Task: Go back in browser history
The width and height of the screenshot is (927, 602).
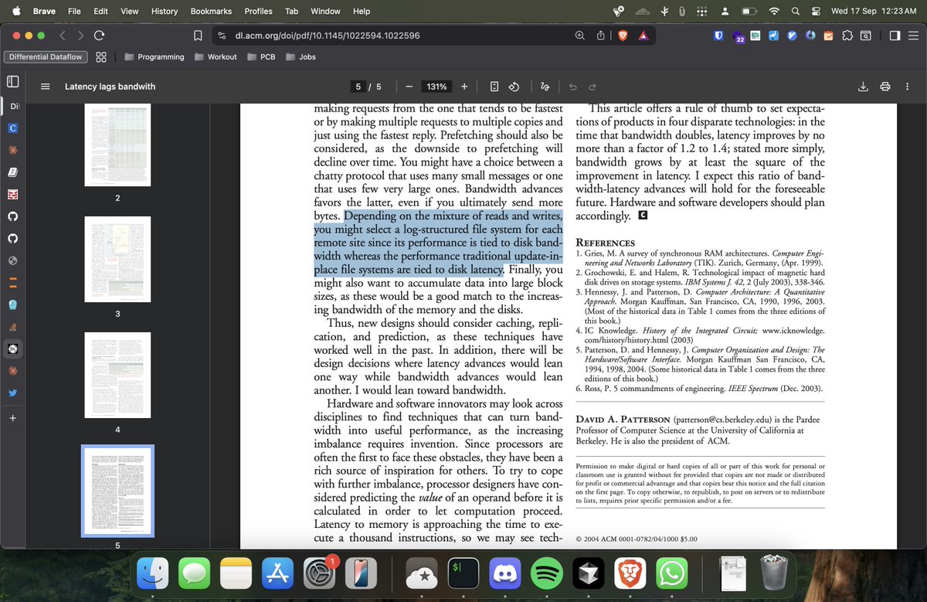Action: [x=63, y=36]
